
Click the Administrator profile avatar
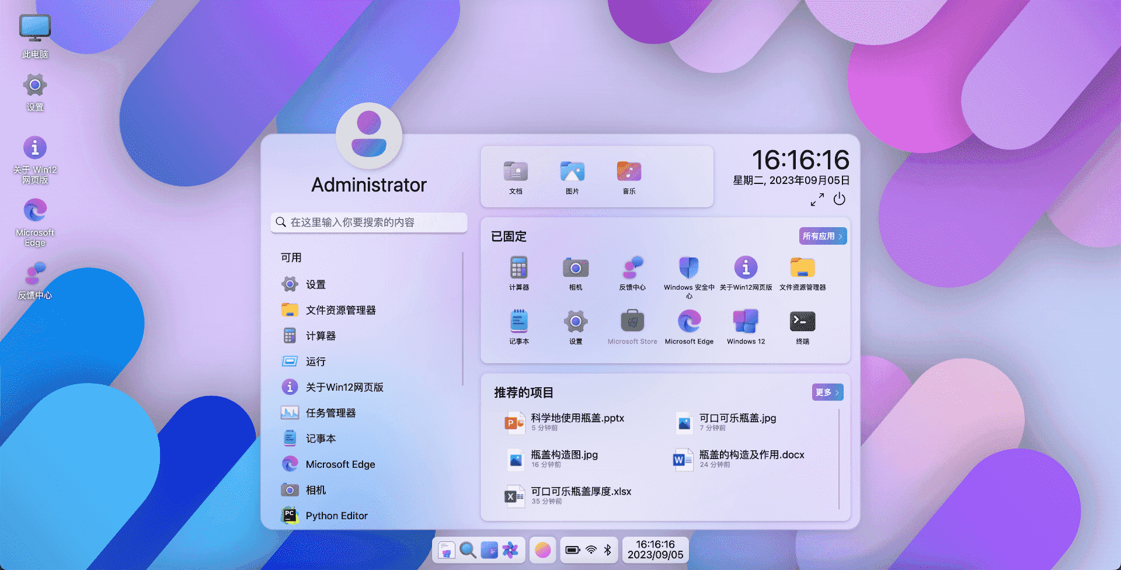point(368,135)
